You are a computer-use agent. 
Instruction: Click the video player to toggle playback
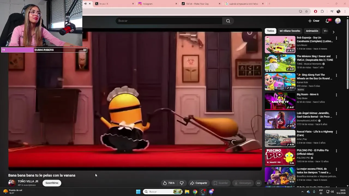pos(135,99)
